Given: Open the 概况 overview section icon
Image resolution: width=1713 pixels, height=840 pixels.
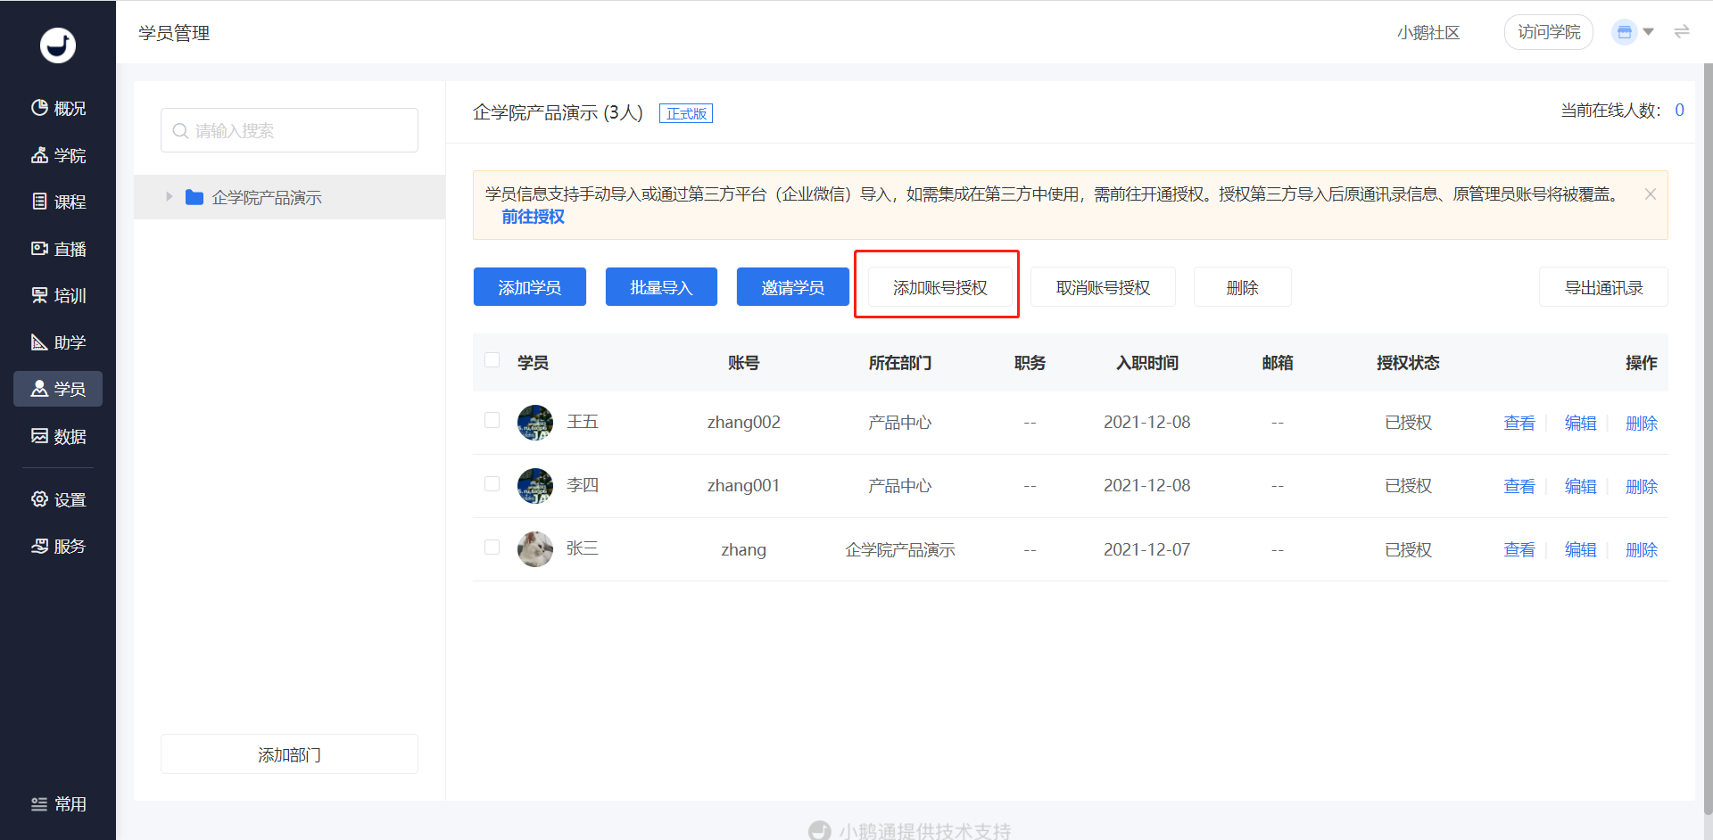Looking at the screenshot, I should tap(40, 108).
